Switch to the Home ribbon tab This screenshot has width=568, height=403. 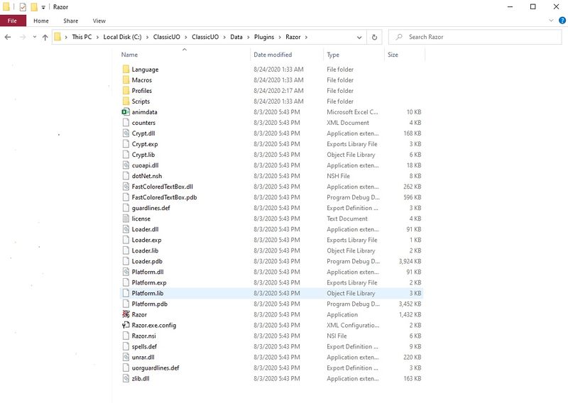click(41, 21)
